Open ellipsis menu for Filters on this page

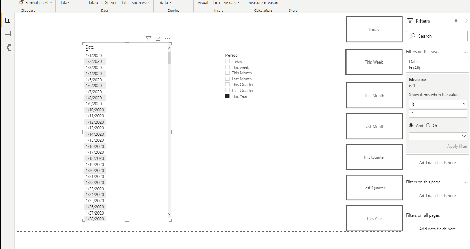click(465, 182)
